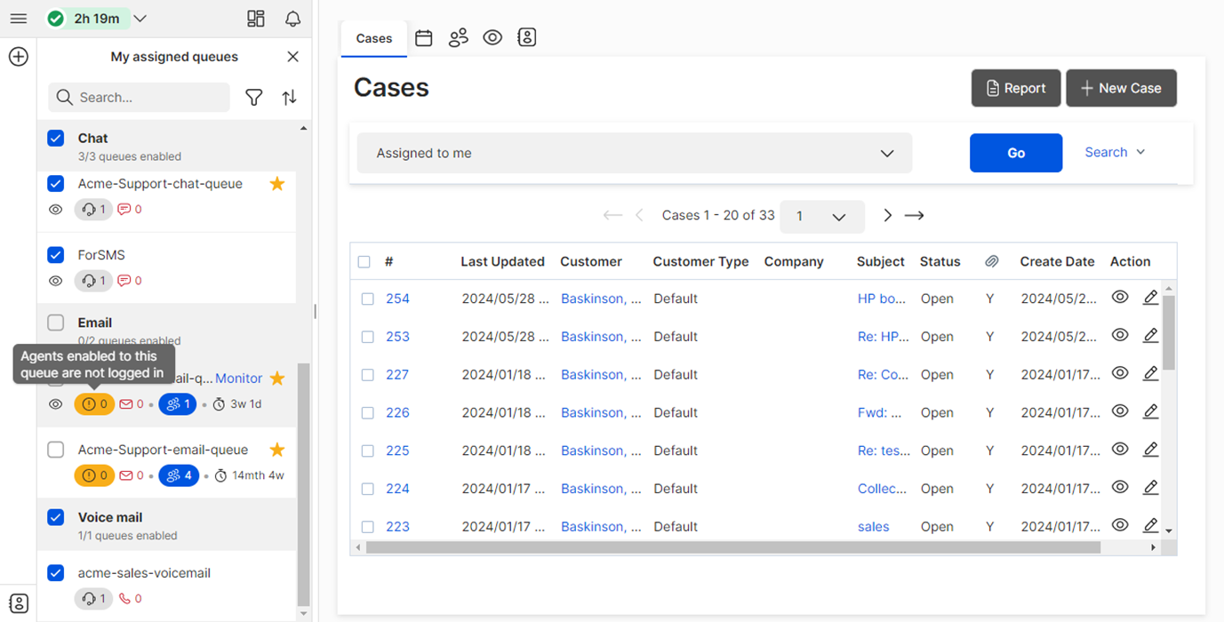Uncheck the Voice mail group checkbox
This screenshot has height=622, width=1224.
point(55,517)
